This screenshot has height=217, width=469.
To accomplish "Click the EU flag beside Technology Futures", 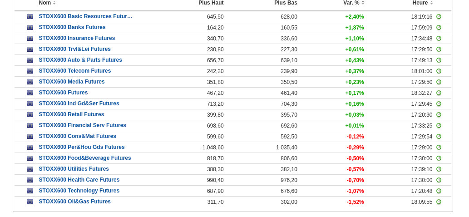I will [30, 191].
